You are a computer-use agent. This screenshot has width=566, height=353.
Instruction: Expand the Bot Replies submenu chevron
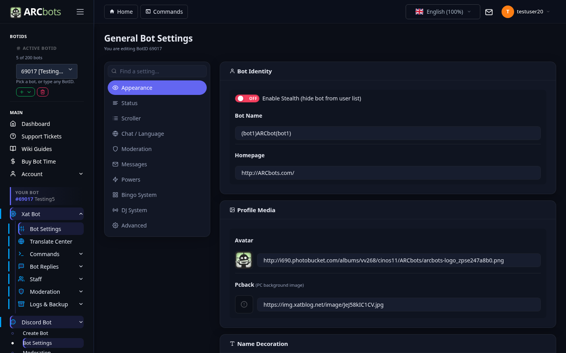click(x=81, y=266)
